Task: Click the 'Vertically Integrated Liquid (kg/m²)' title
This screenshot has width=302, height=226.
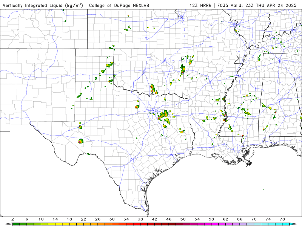Action: point(43,5)
